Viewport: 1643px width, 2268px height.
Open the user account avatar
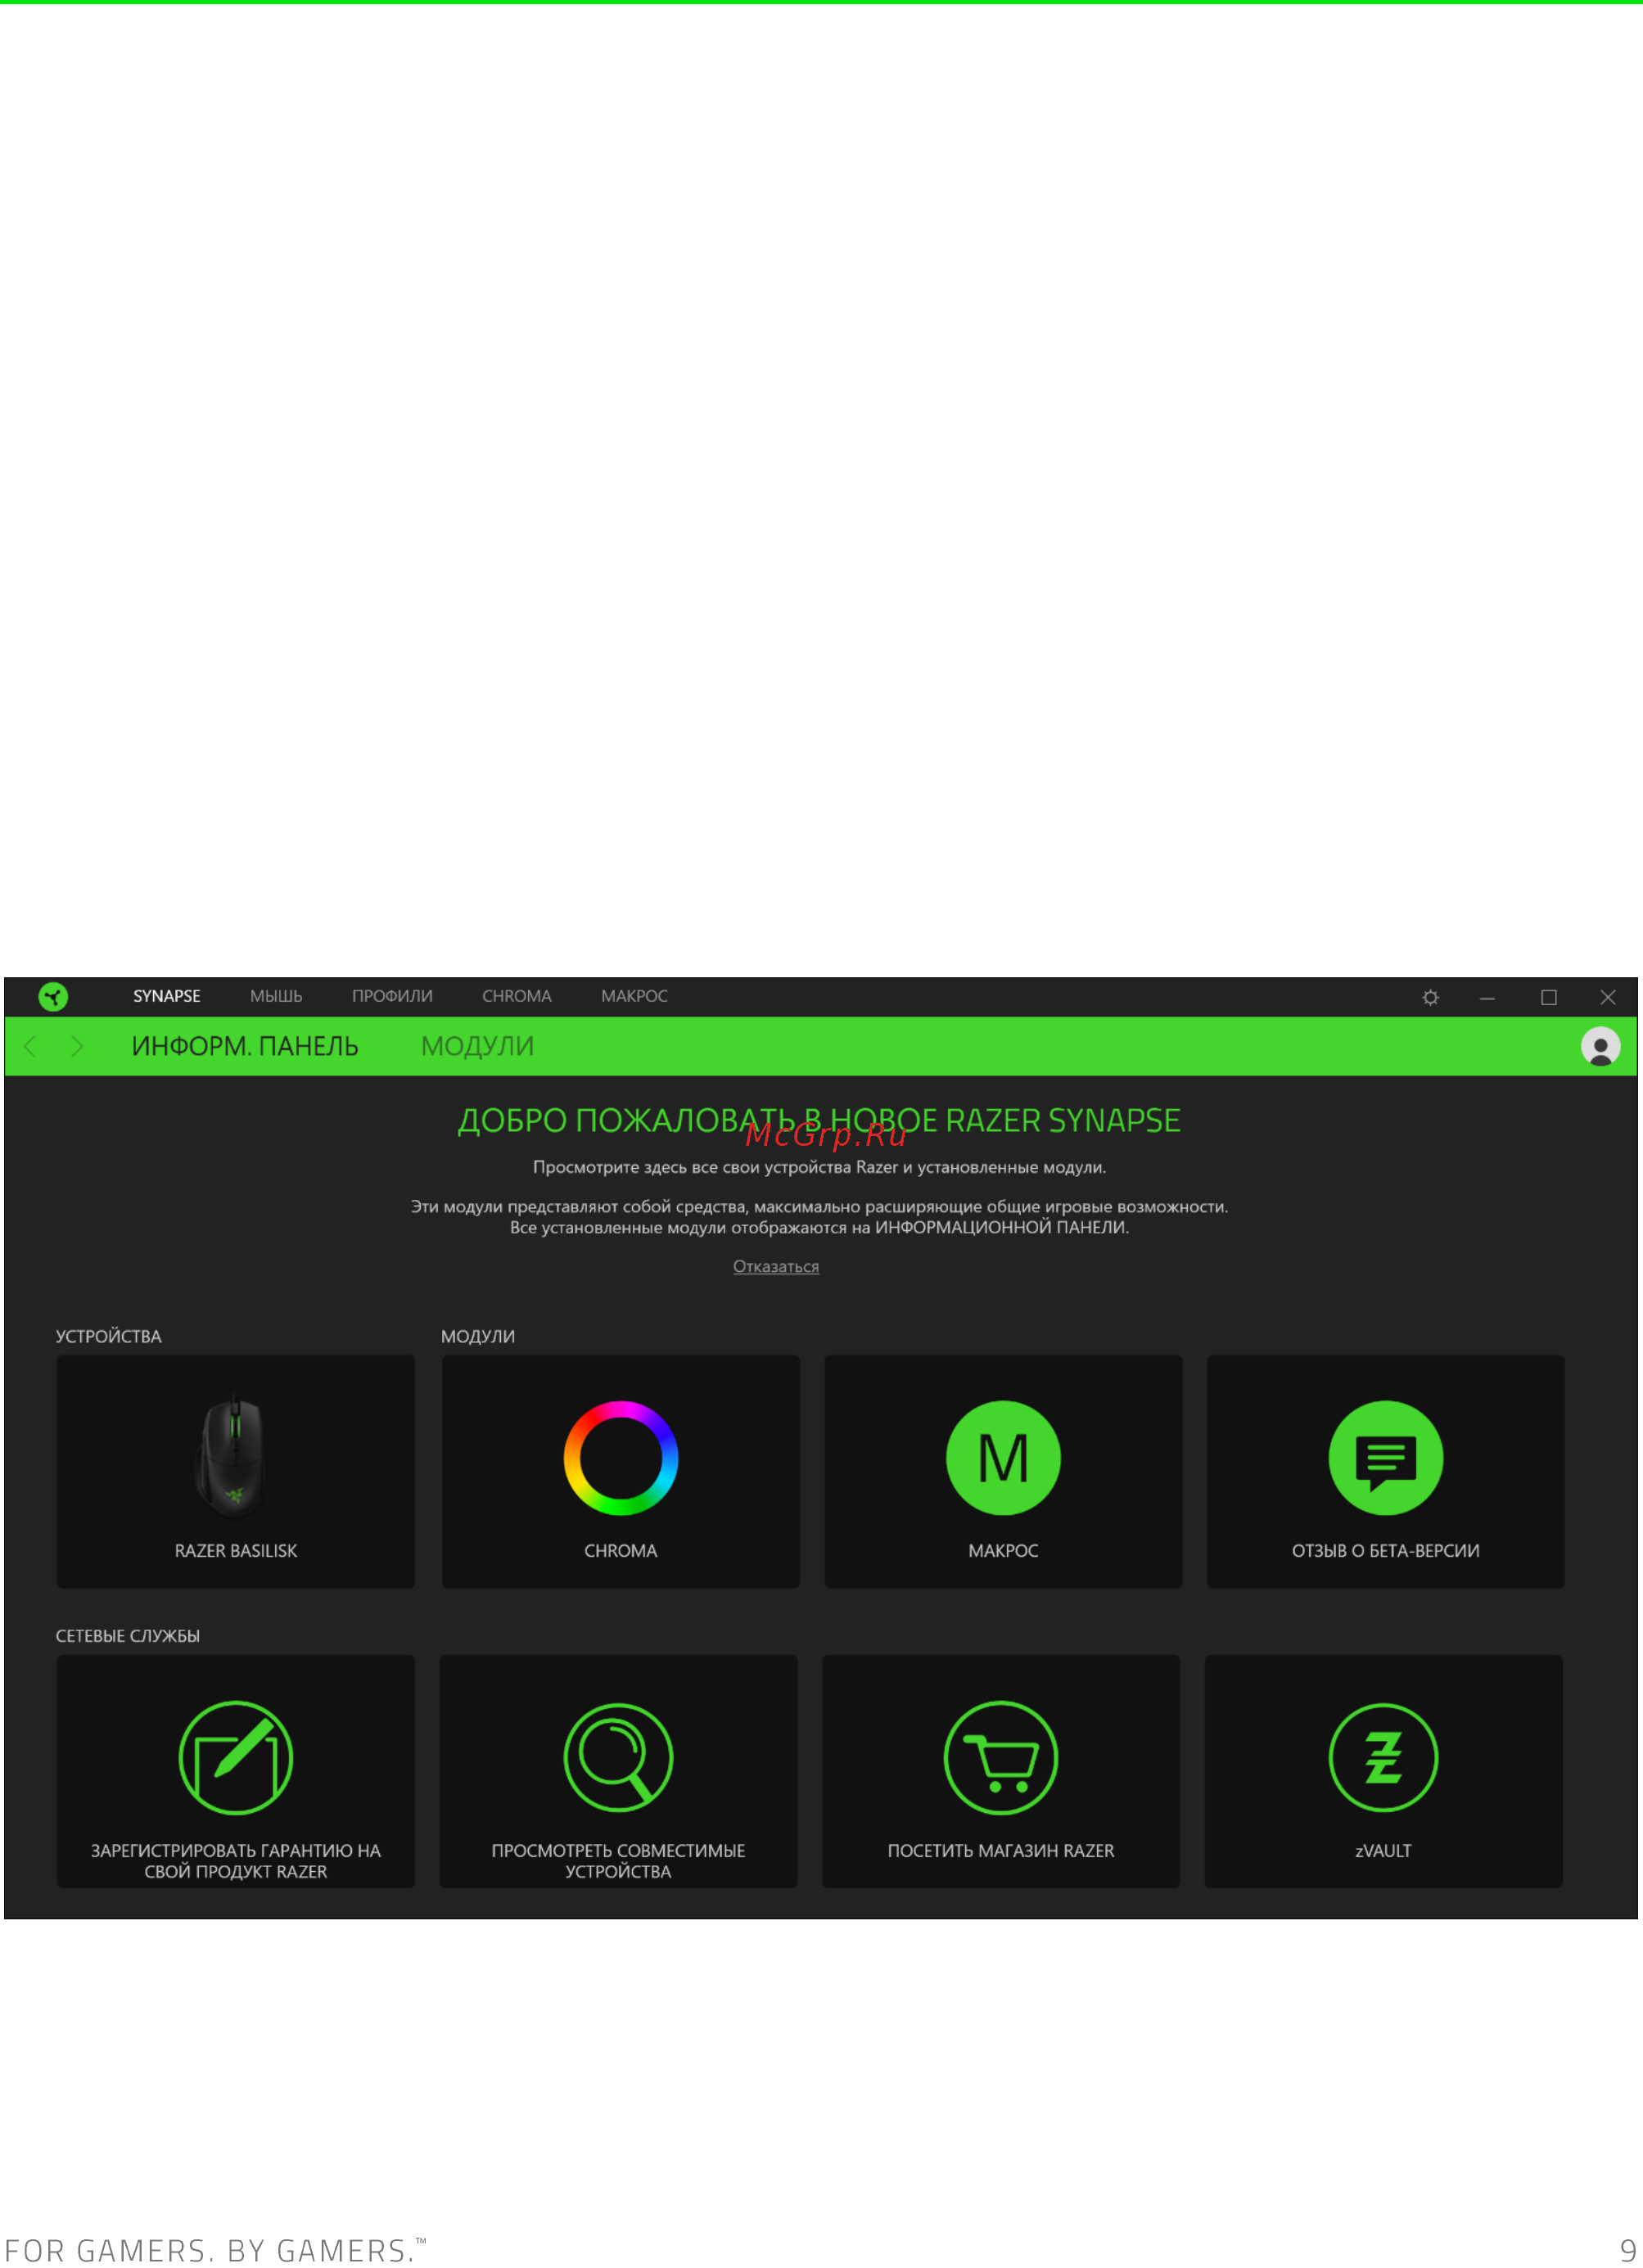1600,1046
